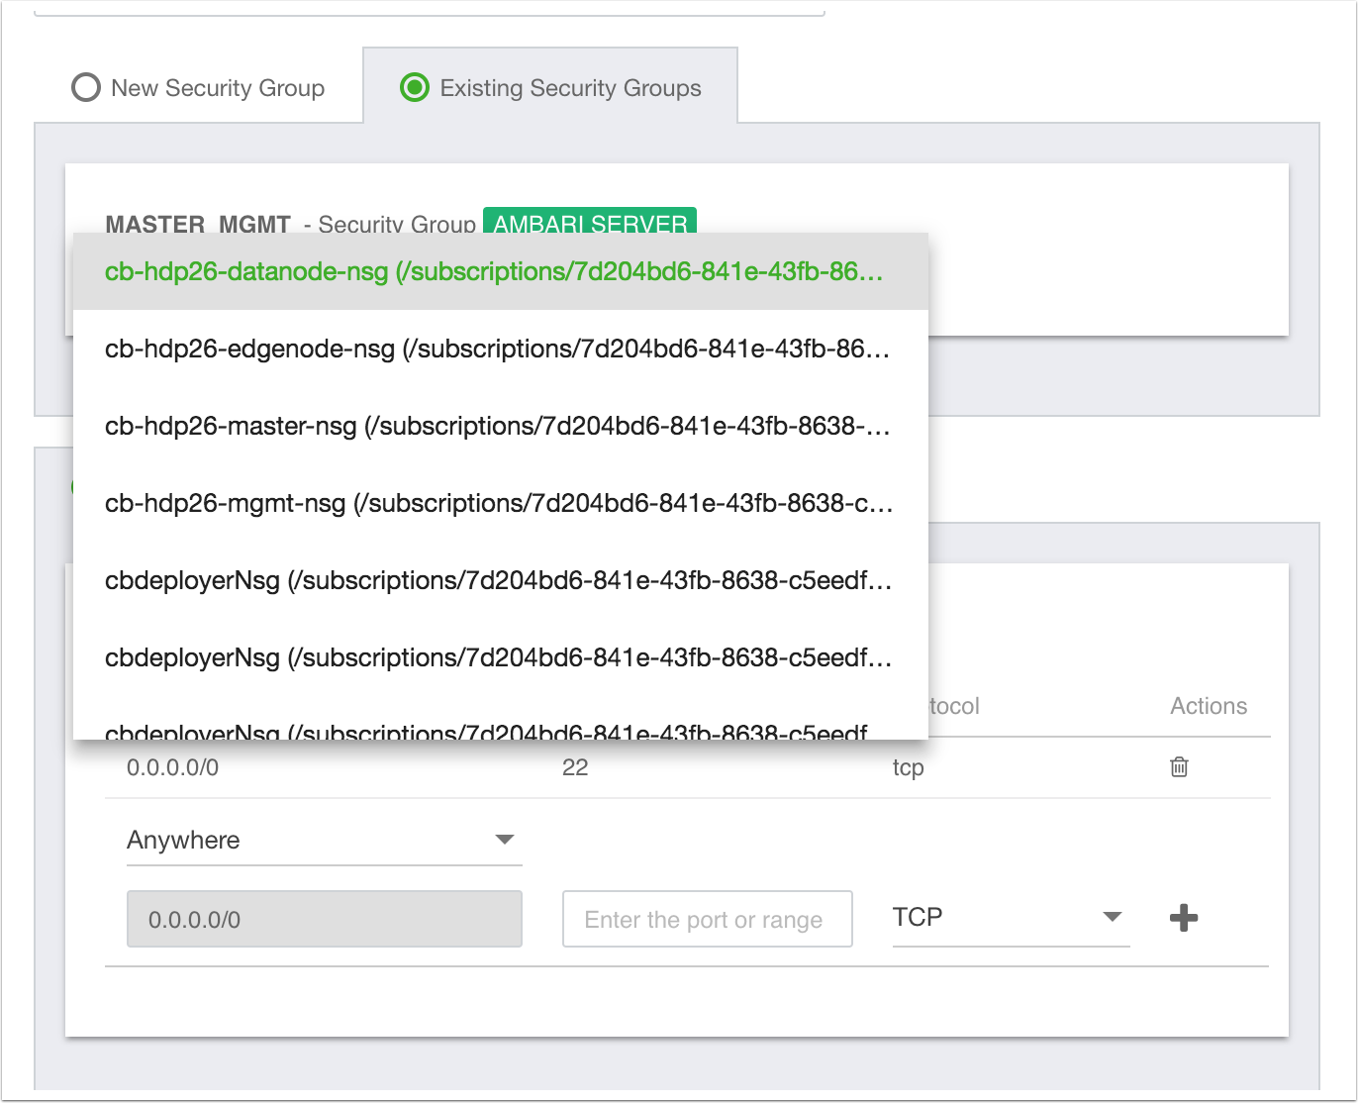This screenshot has width=1358, height=1103.
Task: Choose the second cbdeployerNsg entry
Action: (495, 657)
